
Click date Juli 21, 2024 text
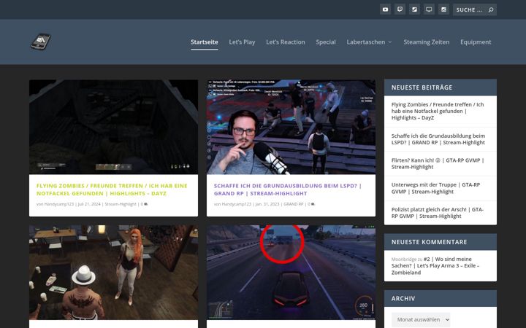89,204
